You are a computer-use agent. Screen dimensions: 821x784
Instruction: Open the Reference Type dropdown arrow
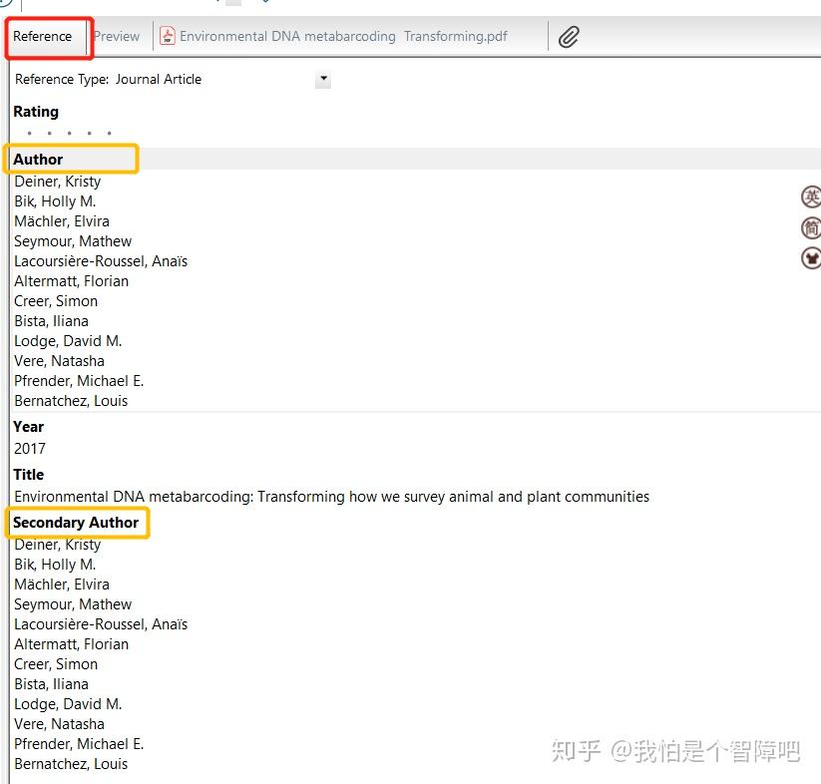(323, 79)
